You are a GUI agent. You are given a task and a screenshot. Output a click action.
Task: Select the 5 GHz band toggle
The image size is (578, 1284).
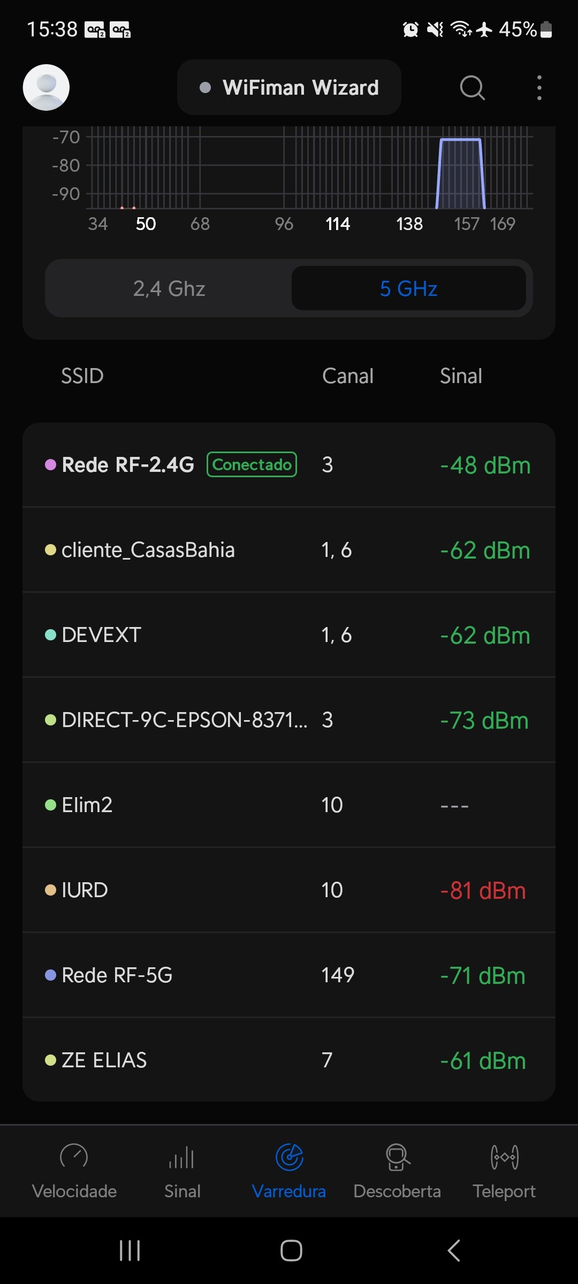(409, 289)
